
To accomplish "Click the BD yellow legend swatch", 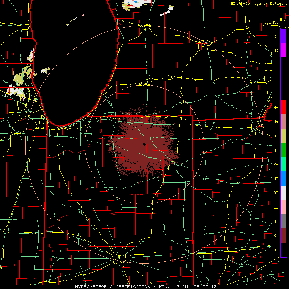I will click(284, 136).
